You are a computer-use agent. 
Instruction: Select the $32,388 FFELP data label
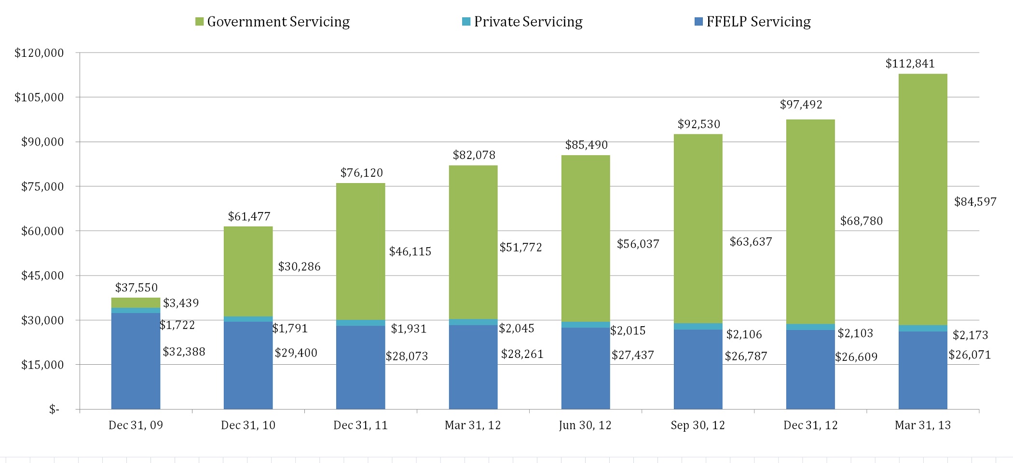pos(184,352)
